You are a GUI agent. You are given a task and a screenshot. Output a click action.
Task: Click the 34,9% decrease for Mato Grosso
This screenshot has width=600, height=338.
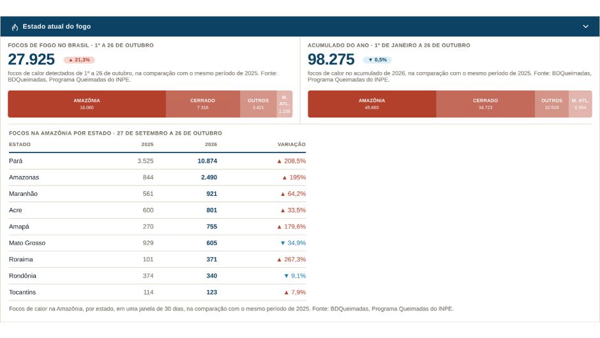pos(293,243)
